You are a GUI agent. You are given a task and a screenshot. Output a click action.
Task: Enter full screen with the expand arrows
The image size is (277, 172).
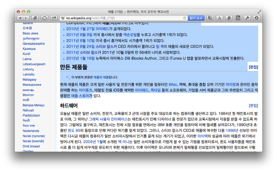(x=259, y=12)
